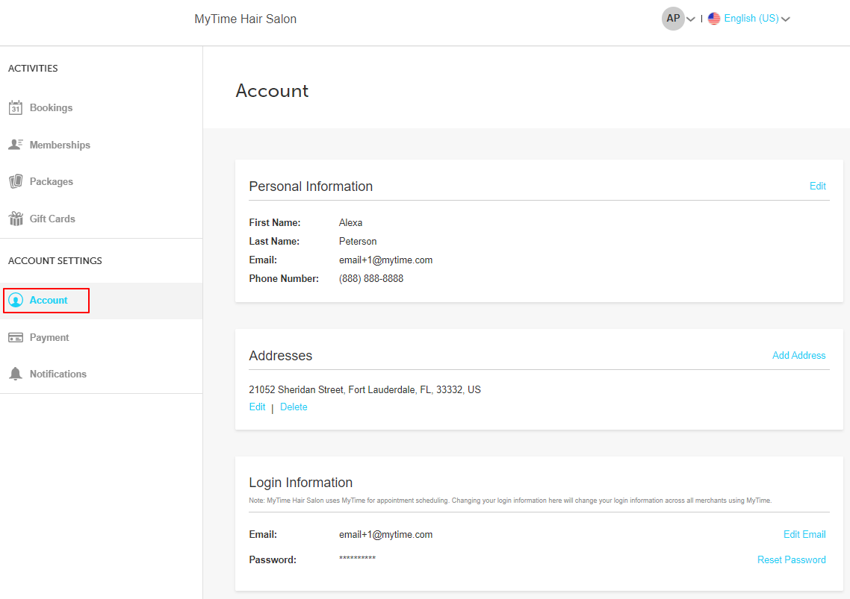Click the Account page heading
This screenshot has width=850, height=599.
[272, 90]
